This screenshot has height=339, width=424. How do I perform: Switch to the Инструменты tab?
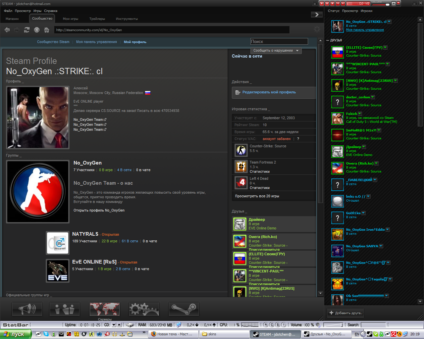[127, 19]
